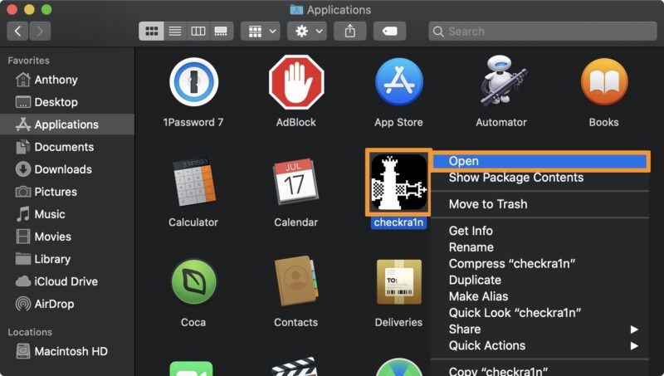Choose Open from the context menu
664x376 pixels.
[464, 161]
